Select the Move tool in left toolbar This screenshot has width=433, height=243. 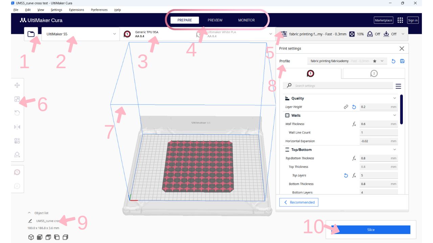[x=17, y=85]
